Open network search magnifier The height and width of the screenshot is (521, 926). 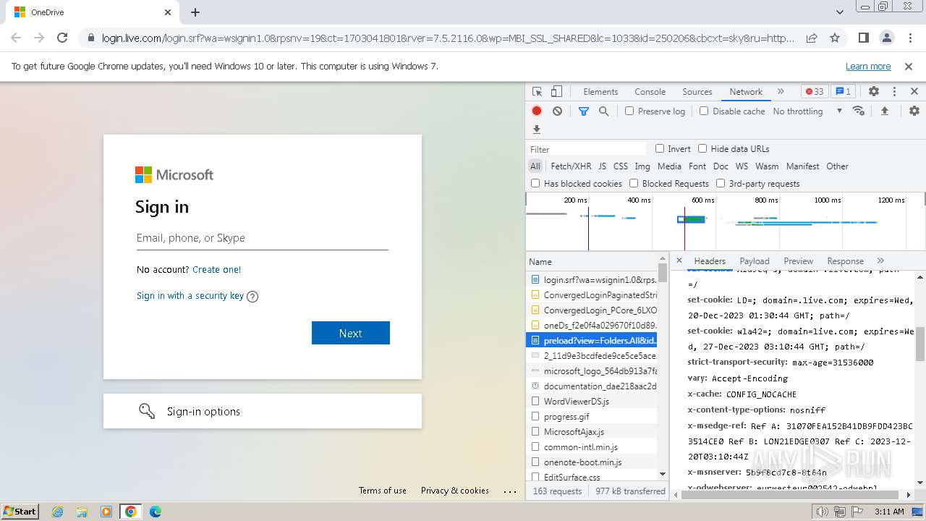(x=603, y=111)
